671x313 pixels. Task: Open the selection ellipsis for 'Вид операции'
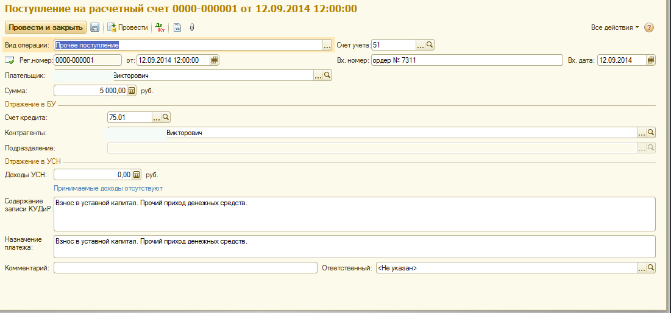(x=327, y=45)
